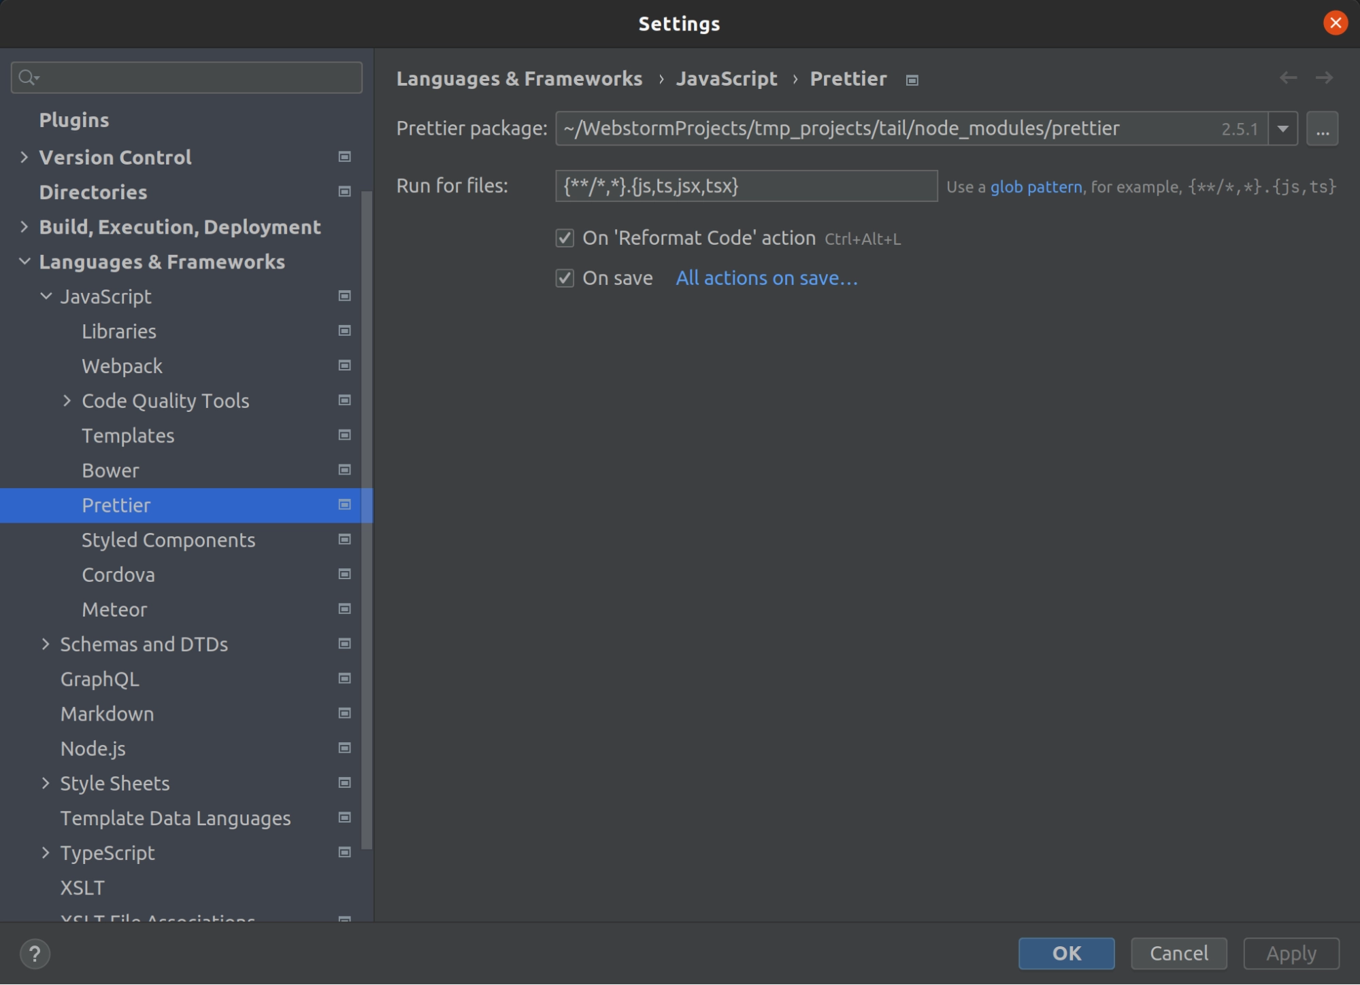
Task: Click the project-level icon next to Webpack
Action: point(345,366)
